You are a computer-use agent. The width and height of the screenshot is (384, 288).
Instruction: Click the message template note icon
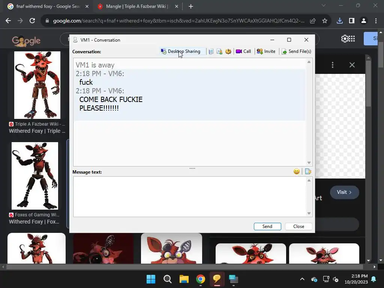308,171
